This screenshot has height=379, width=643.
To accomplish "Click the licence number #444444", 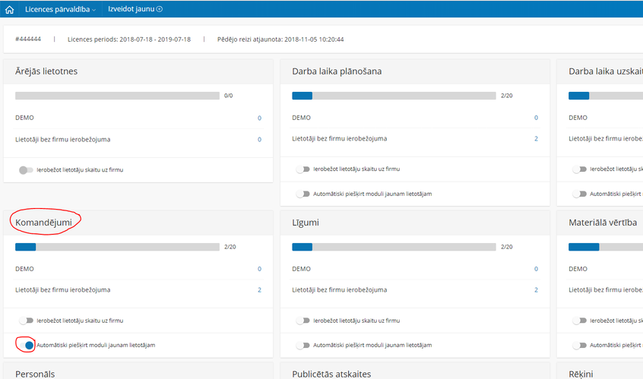I will [x=28, y=39].
